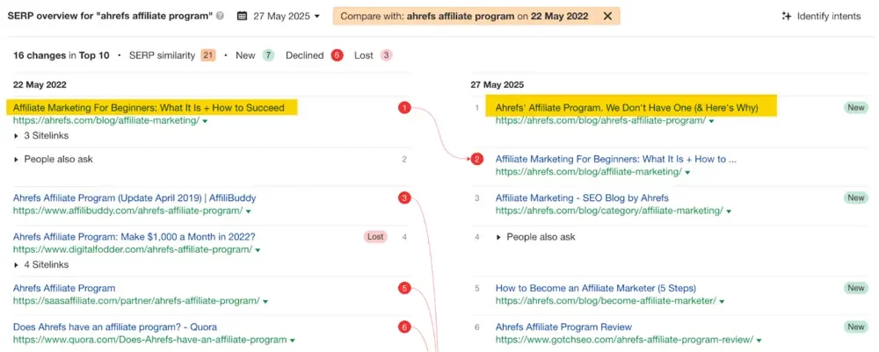Viewport: 879px width, 352px height.
Task: Open dropdown for blog/category/affiliate-marketing/ URL
Action: 729,212
